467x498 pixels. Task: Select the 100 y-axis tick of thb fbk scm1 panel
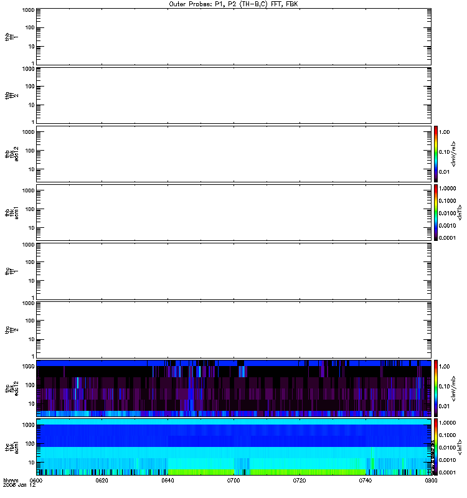point(30,209)
